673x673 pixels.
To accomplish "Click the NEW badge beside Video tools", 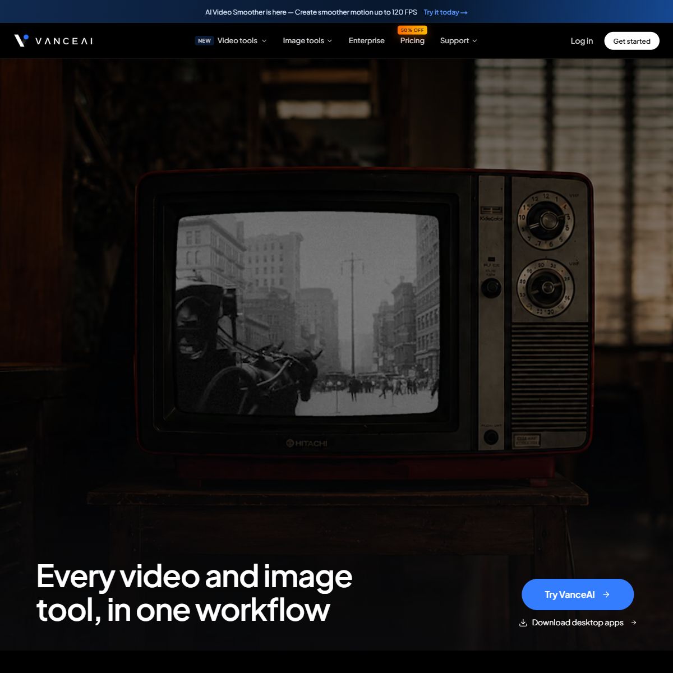I will tap(205, 41).
